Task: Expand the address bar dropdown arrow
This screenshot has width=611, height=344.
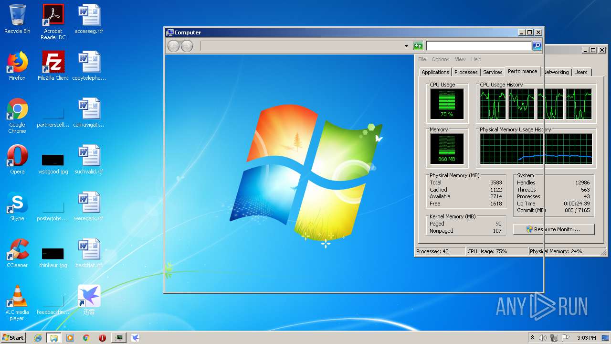Action: click(x=406, y=46)
